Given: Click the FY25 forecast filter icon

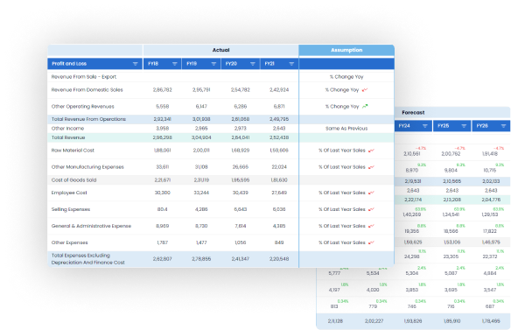Looking at the screenshot, I should point(464,126).
